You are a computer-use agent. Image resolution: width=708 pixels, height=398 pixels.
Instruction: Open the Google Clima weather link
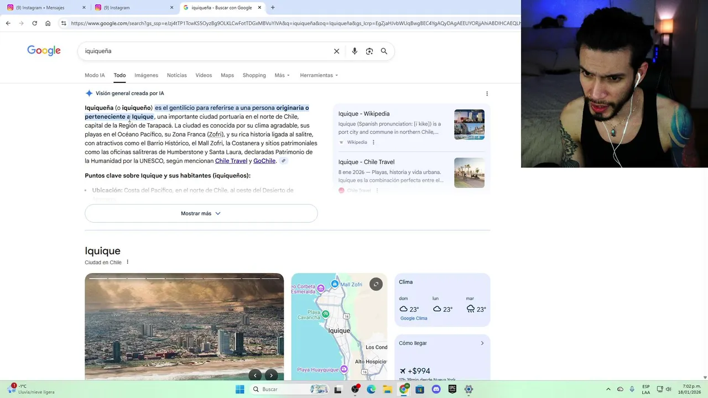tap(414, 318)
